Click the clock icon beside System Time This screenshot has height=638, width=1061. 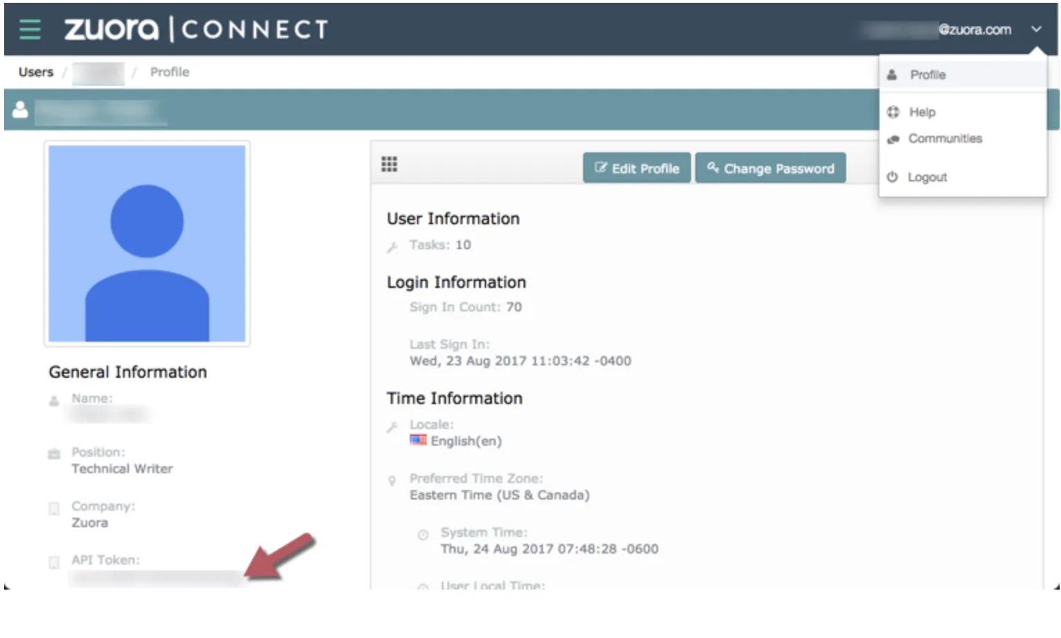(x=423, y=534)
